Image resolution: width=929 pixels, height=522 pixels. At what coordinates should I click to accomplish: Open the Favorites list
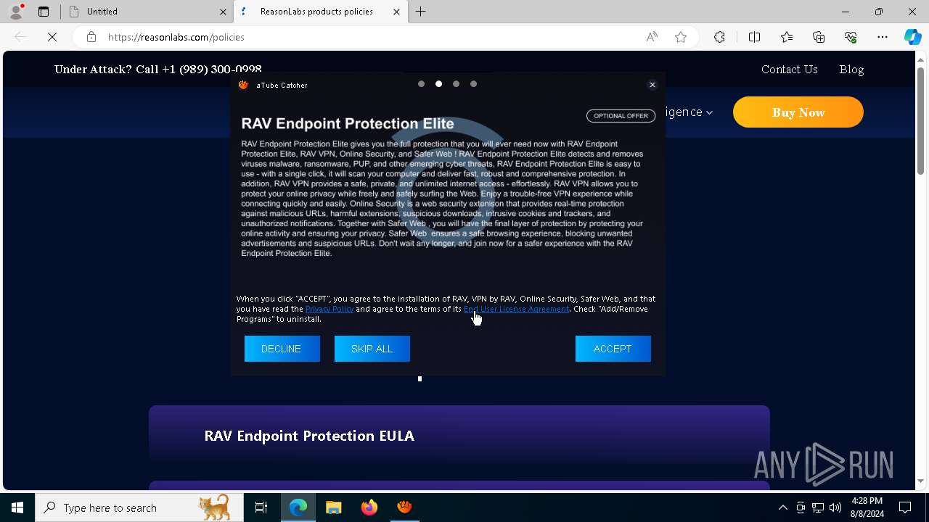pos(787,37)
